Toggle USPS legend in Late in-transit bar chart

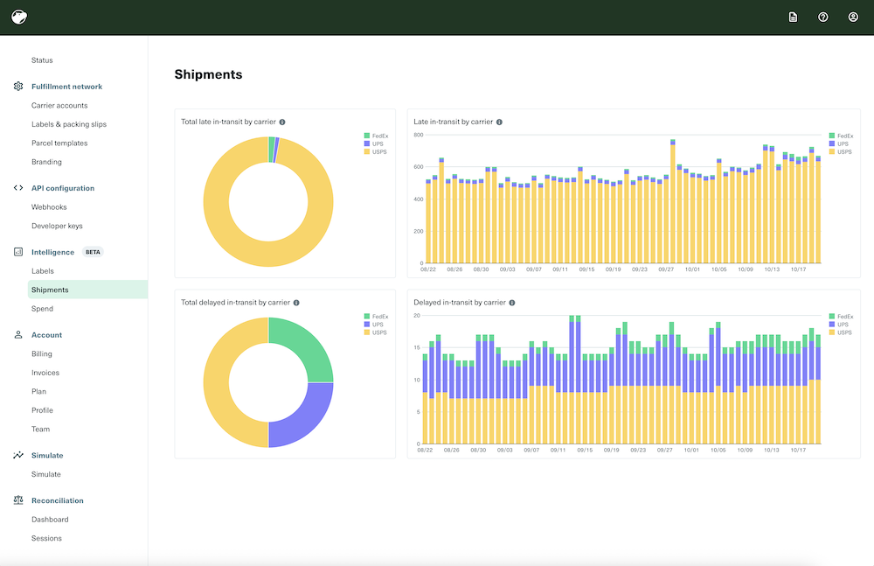tap(840, 151)
